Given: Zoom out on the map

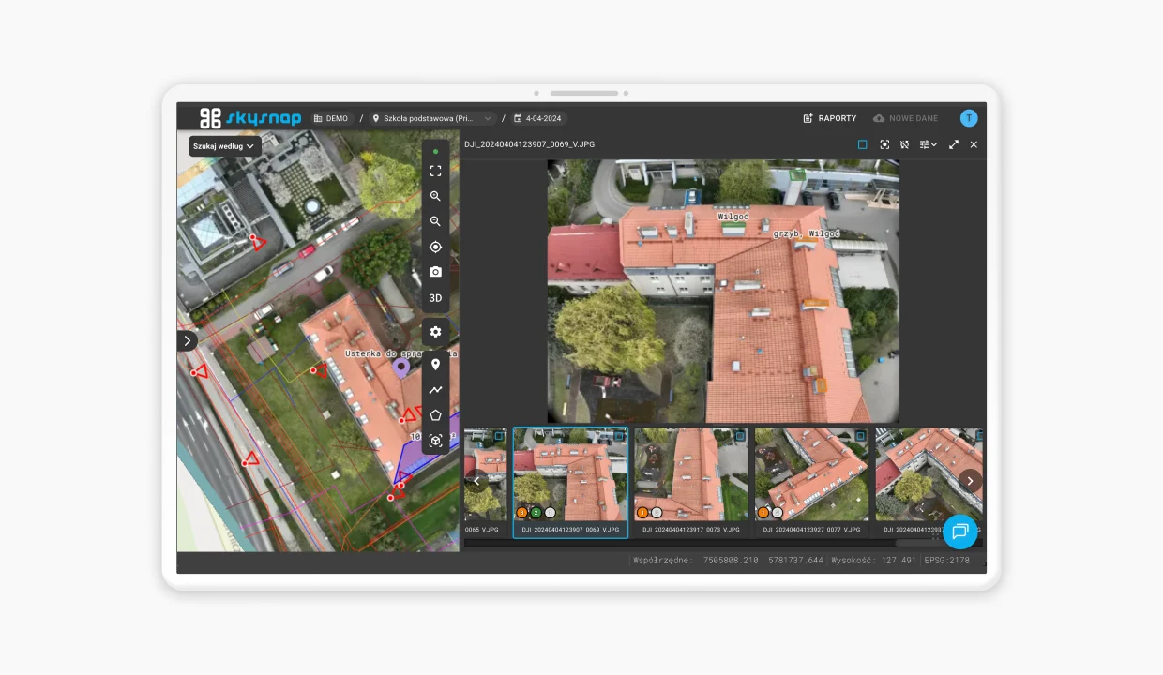Looking at the screenshot, I should coord(435,221).
